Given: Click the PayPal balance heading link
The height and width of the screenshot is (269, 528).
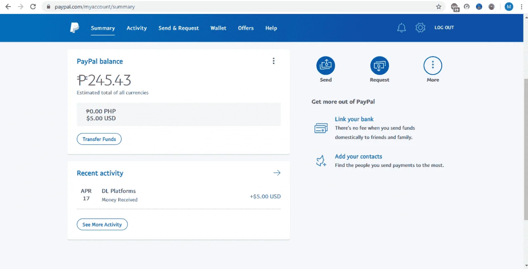Looking at the screenshot, I should pyautogui.click(x=100, y=61).
